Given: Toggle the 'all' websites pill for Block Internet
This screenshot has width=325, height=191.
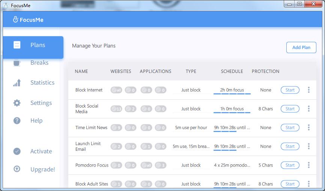Looking at the screenshot, I should [116, 90].
